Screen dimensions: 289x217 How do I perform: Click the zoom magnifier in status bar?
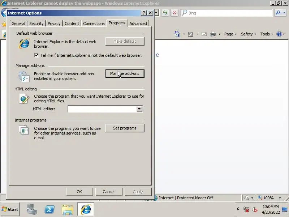tap(260, 197)
